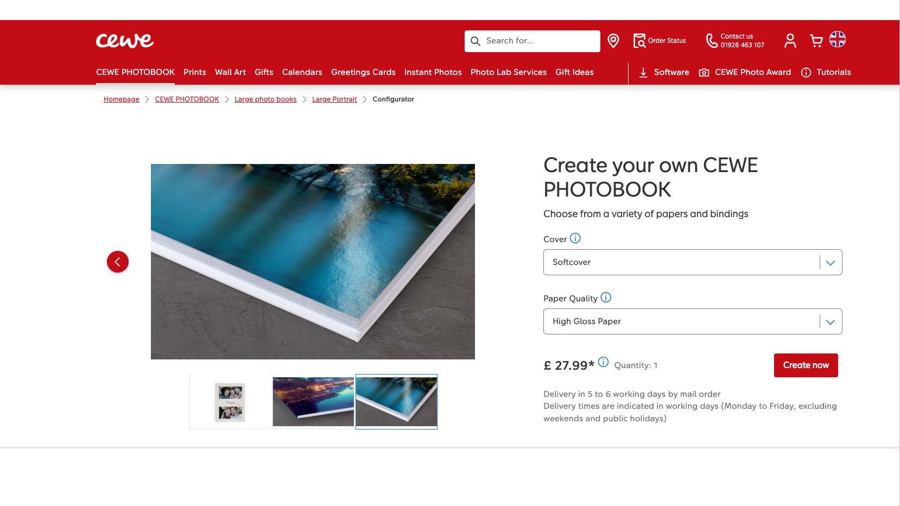Click the Configurator breadcrumb text
Image resolution: width=900 pixels, height=506 pixels.
click(x=393, y=99)
